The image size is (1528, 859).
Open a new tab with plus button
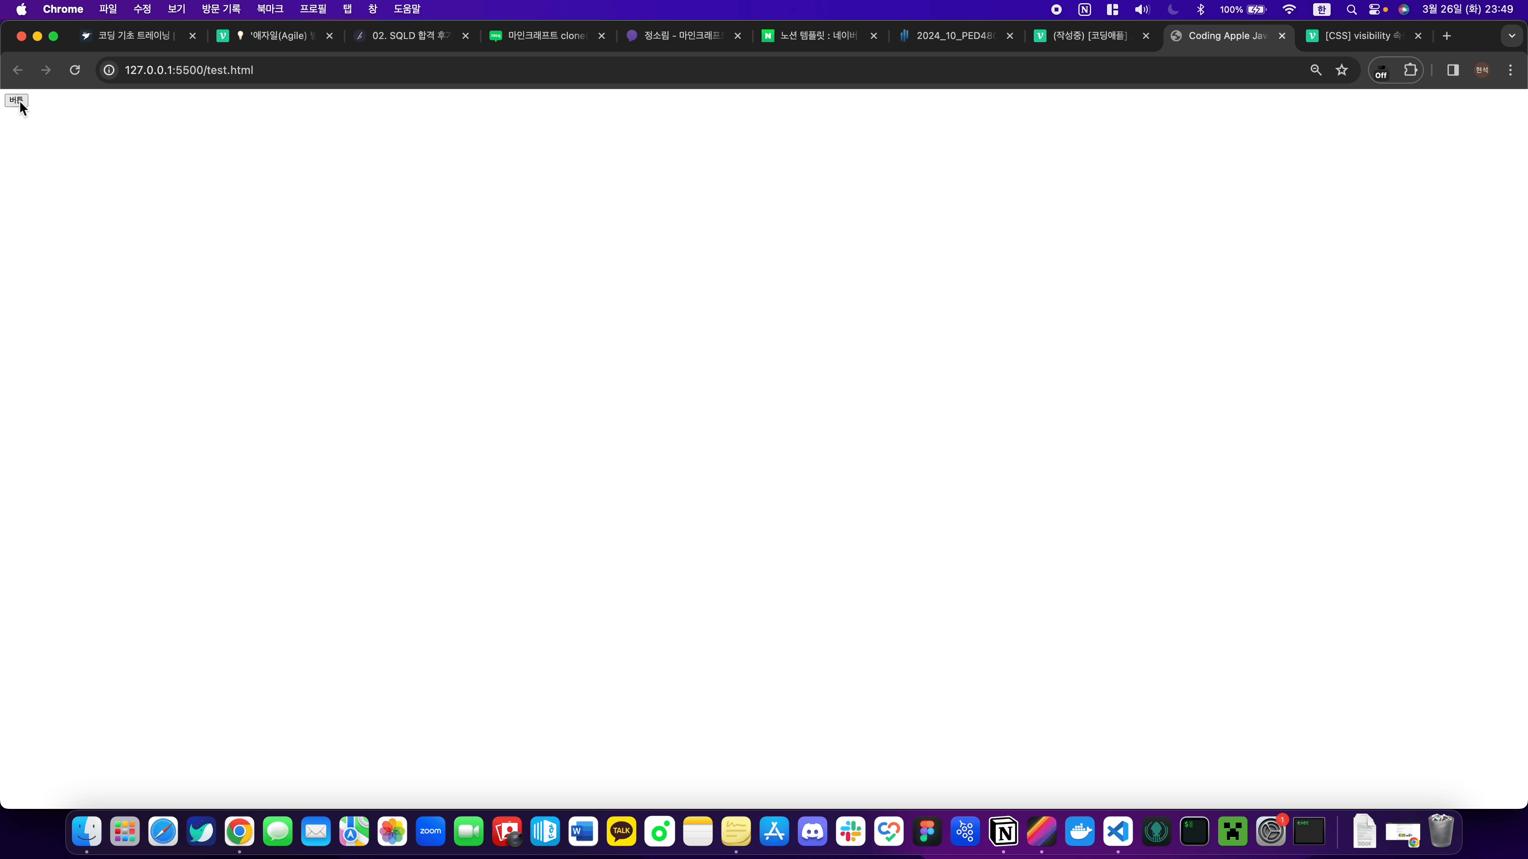[x=1447, y=35]
